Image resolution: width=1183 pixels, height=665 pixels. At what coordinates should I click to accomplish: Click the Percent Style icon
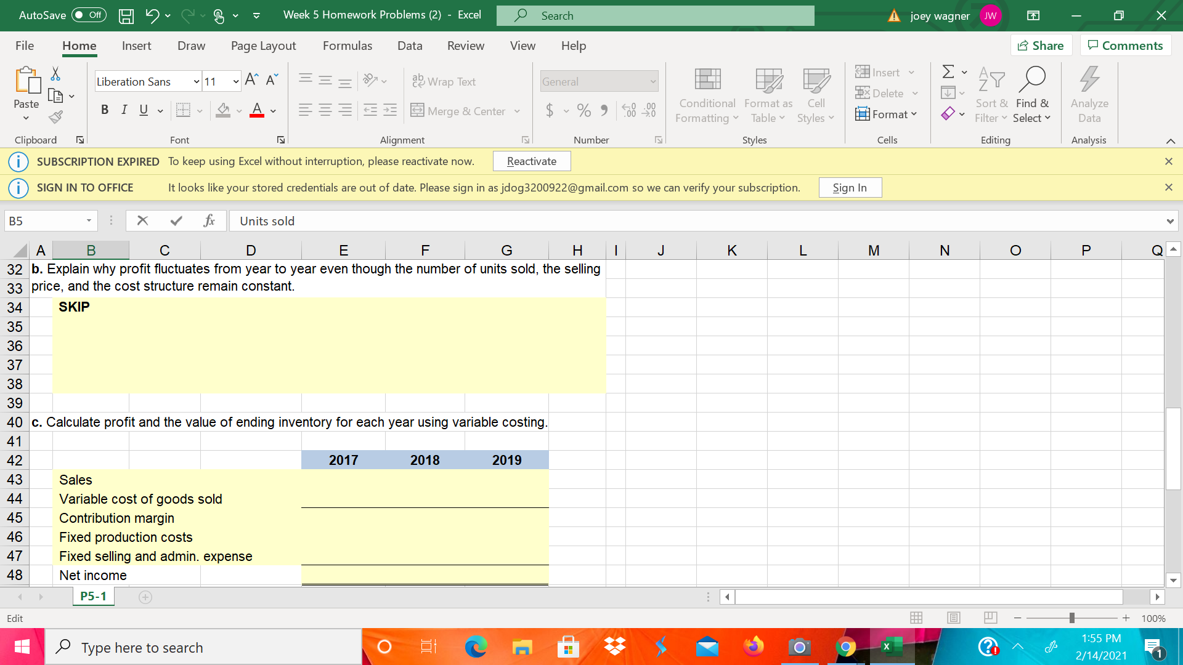point(584,110)
